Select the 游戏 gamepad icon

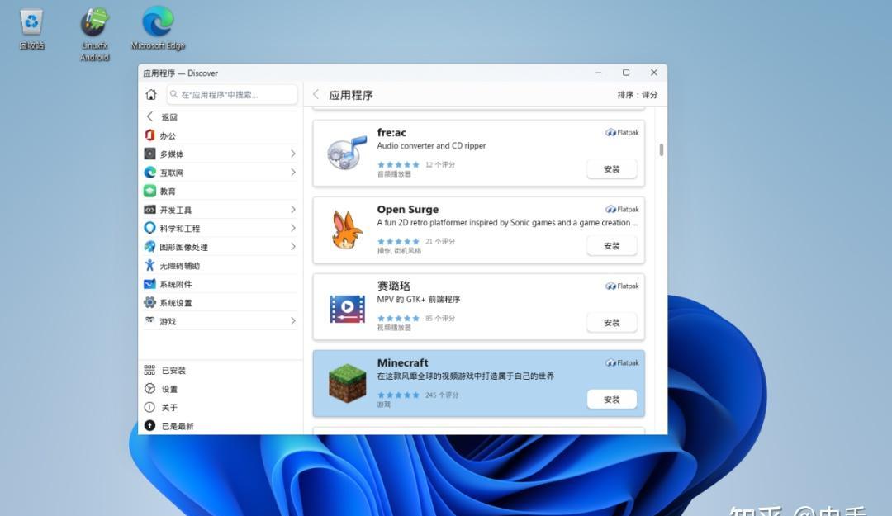[x=149, y=320]
